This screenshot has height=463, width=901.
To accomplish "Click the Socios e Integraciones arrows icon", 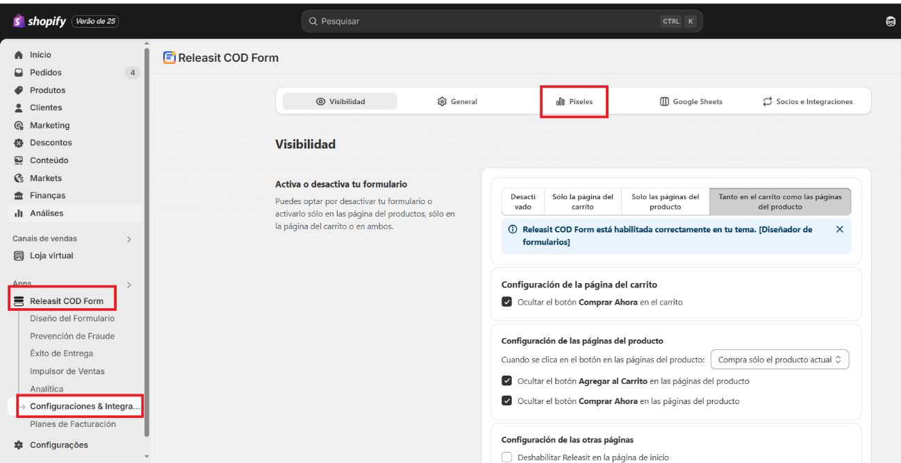I will pos(768,101).
